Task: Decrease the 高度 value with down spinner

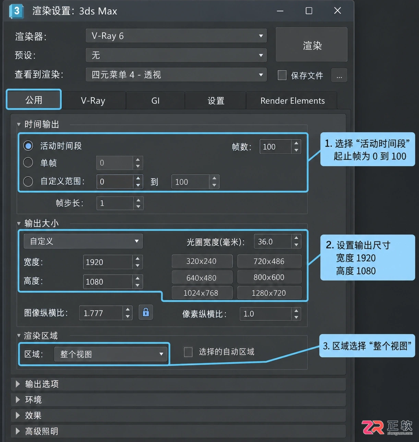Action: [137, 285]
